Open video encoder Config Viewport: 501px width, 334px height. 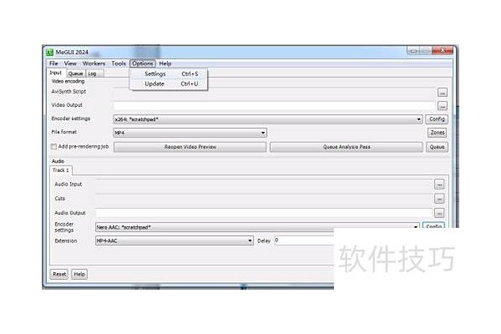[437, 119]
